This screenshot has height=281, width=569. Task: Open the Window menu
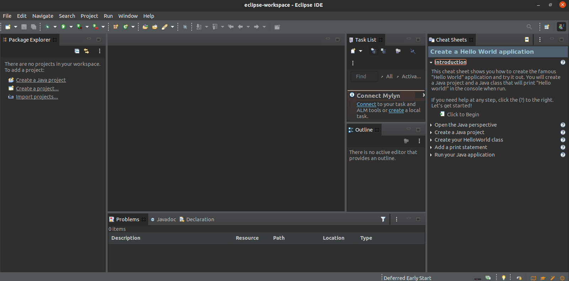(128, 16)
